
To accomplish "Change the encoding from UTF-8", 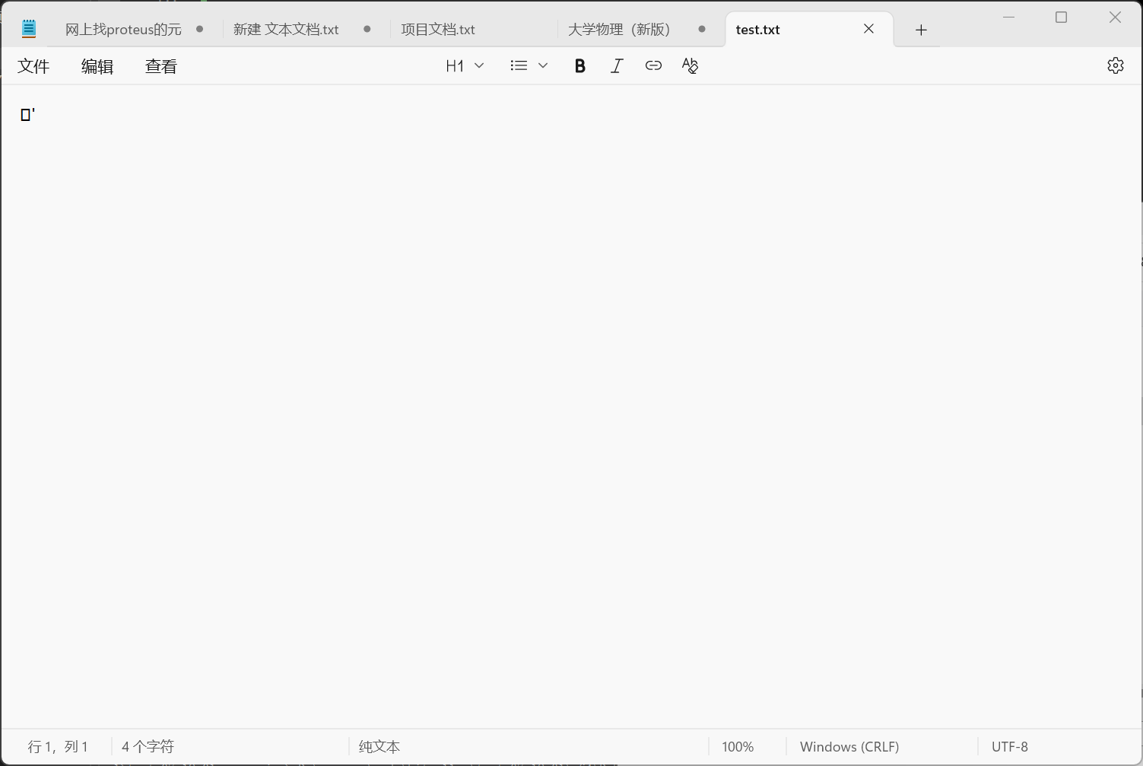I will point(1009,746).
